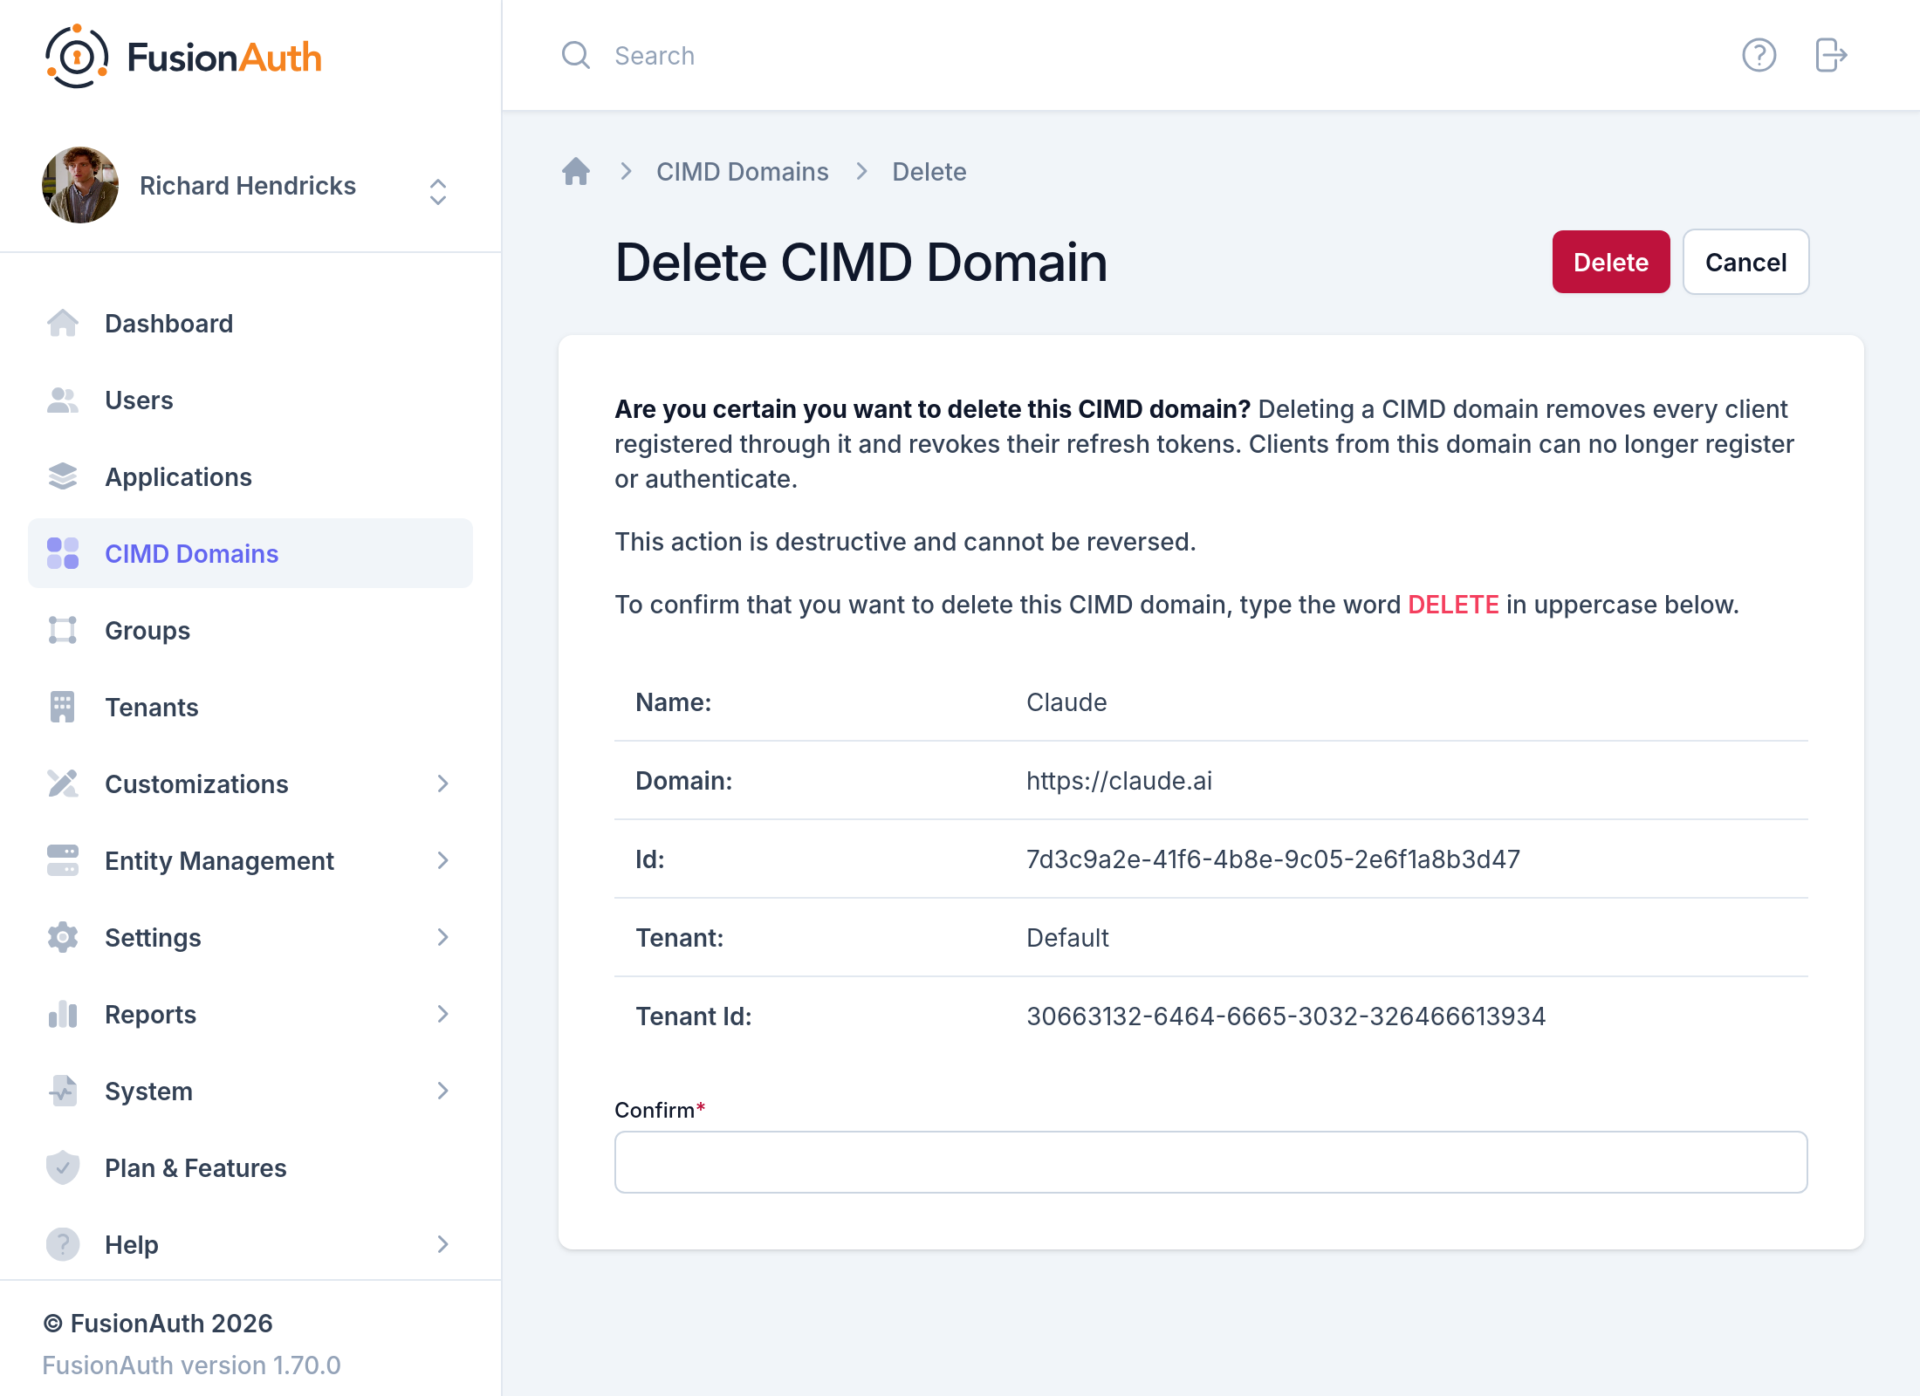
Task: Expand the Help submenu chevron
Action: (443, 1244)
